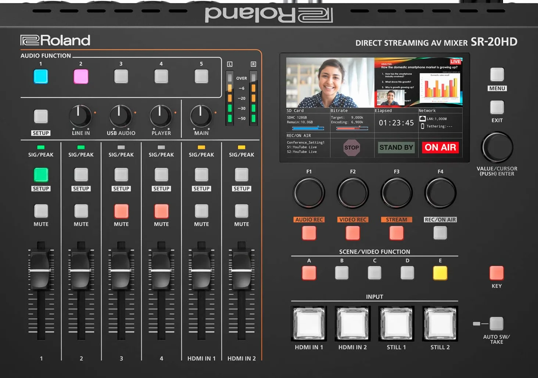
Task: Switch video input to STILL 1
Action: 397,323
